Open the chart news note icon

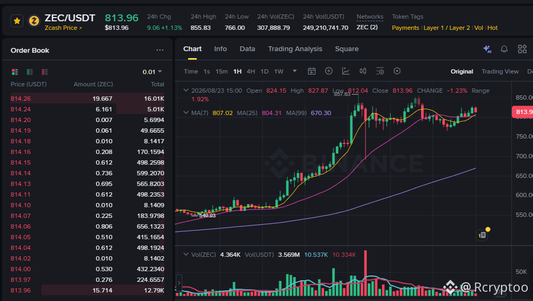point(482,235)
